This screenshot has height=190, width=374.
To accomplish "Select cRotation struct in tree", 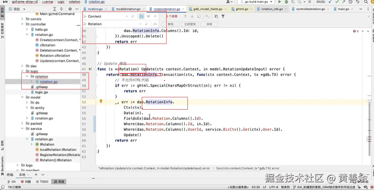I will click(48, 45).
